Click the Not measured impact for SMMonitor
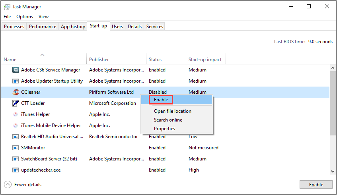The width and height of the screenshot is (337, 195). click(x=203, y=148)
